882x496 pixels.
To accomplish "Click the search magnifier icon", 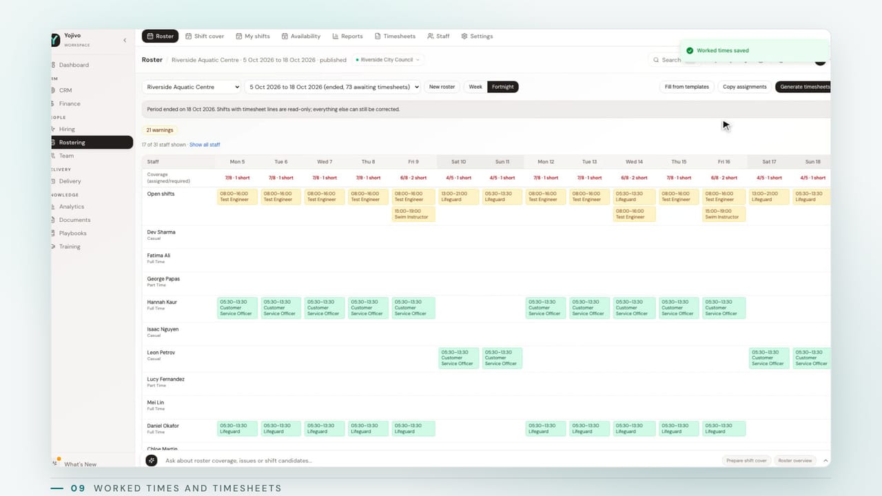I will [x=656, y=60].
